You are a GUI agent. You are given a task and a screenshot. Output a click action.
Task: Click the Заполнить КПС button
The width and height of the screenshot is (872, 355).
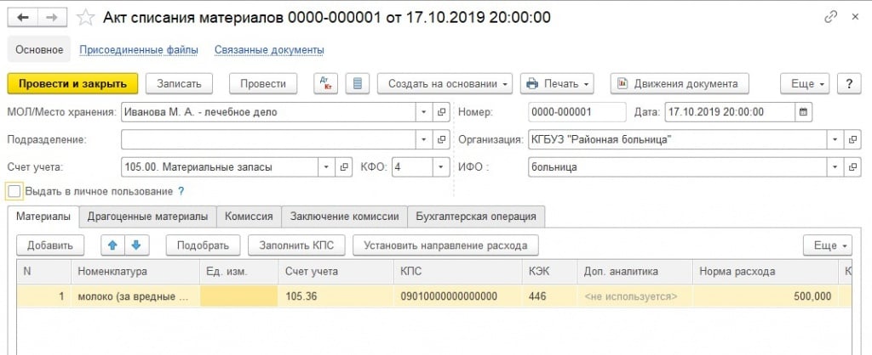[296, 245]
